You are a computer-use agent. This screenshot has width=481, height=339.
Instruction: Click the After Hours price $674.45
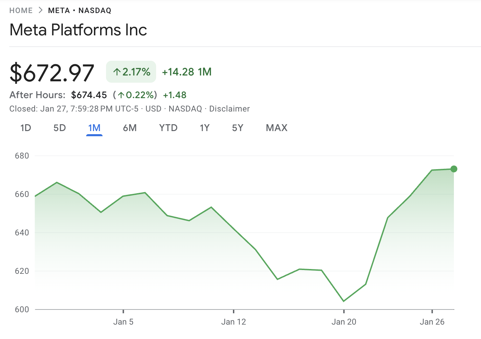pyautogui.click(x=89, y=95)
